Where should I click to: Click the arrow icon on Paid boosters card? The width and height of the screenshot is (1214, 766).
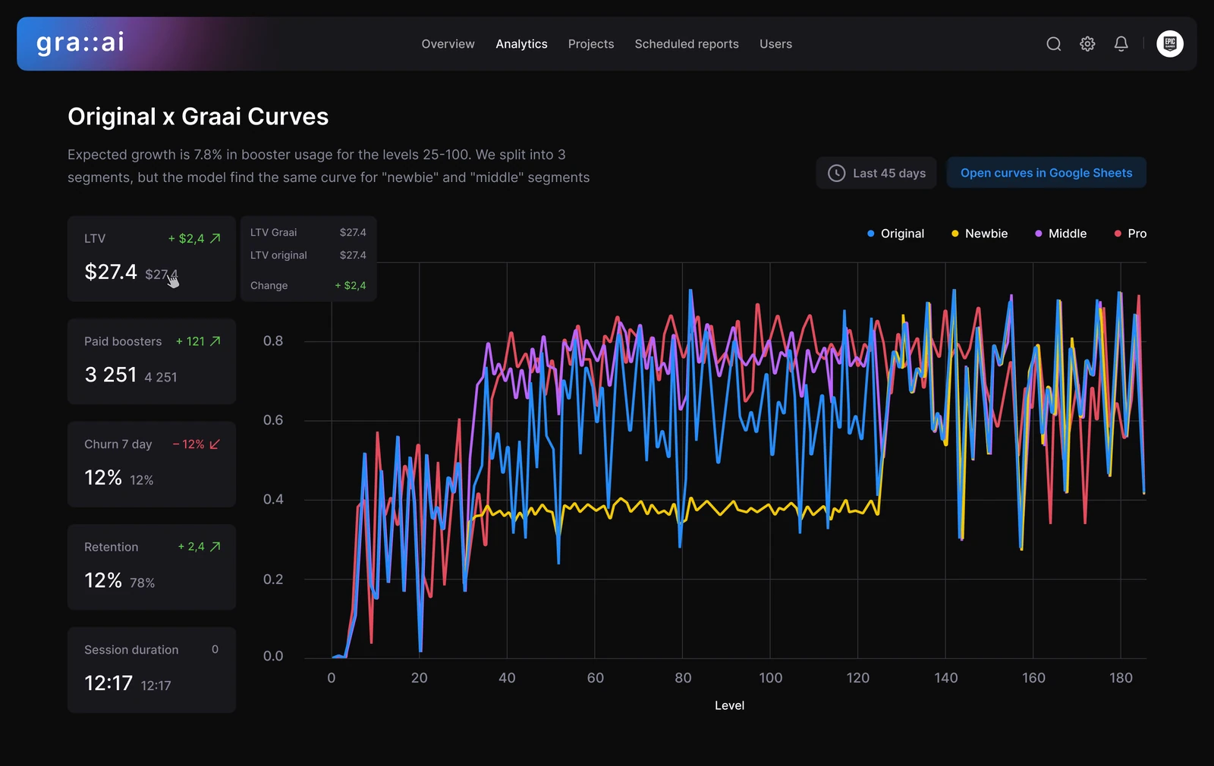215,341
